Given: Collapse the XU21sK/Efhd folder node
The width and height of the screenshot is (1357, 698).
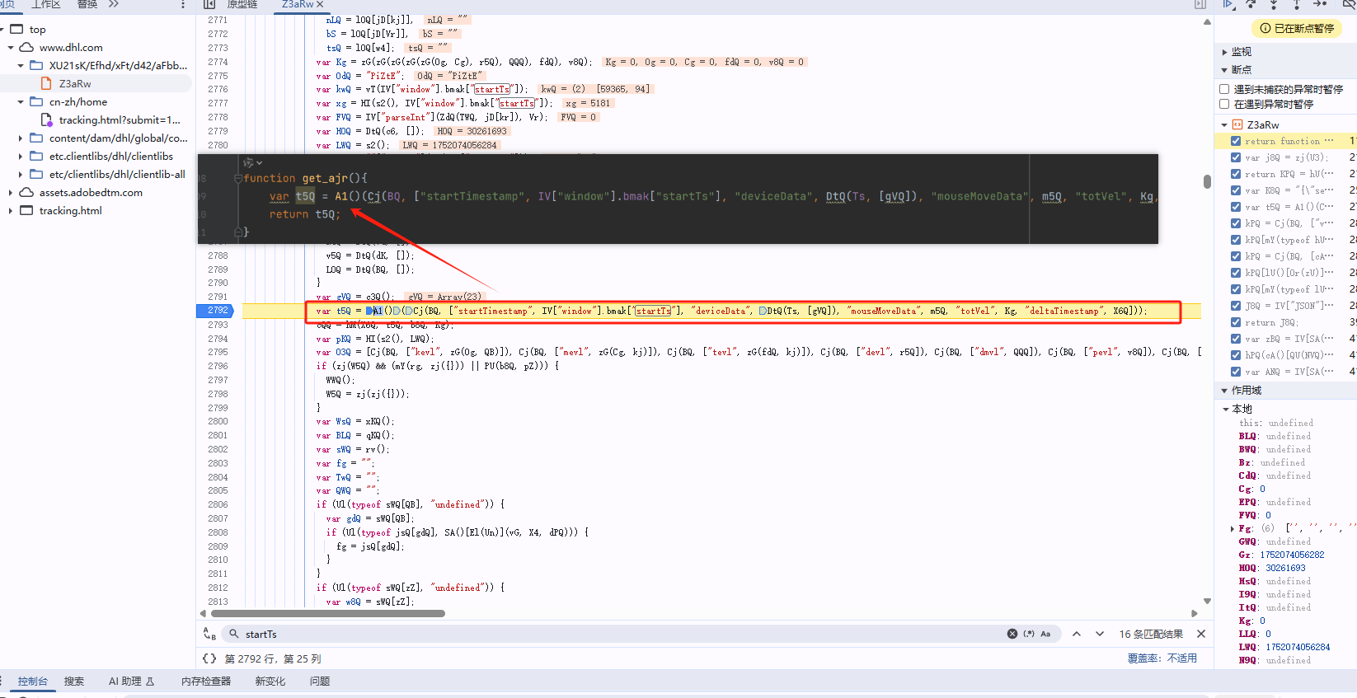Looking at the screenshot, I should click(21, 65).
